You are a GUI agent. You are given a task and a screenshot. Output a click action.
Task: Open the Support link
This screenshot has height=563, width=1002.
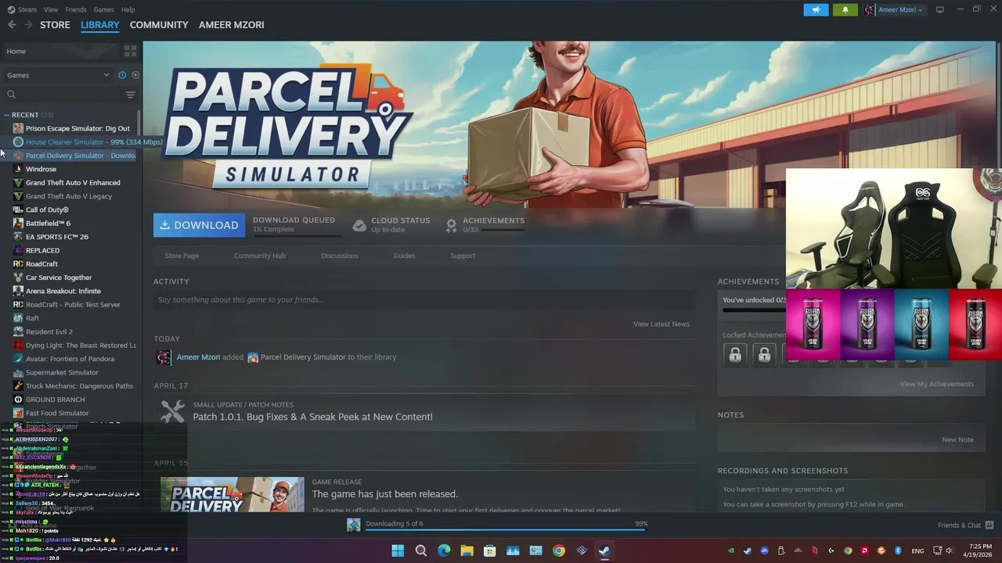pyautogui.click(x=463, y=256)
